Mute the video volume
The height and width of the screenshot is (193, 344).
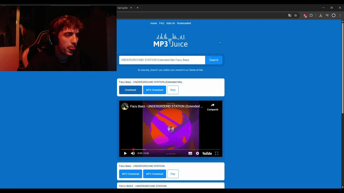[x=133, y=153]
